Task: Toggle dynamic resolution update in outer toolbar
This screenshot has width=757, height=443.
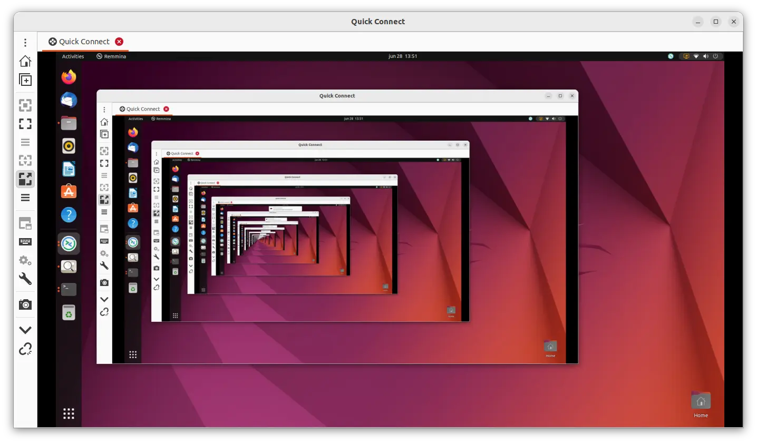Action: pyautogui.click(x=25, y=160)
